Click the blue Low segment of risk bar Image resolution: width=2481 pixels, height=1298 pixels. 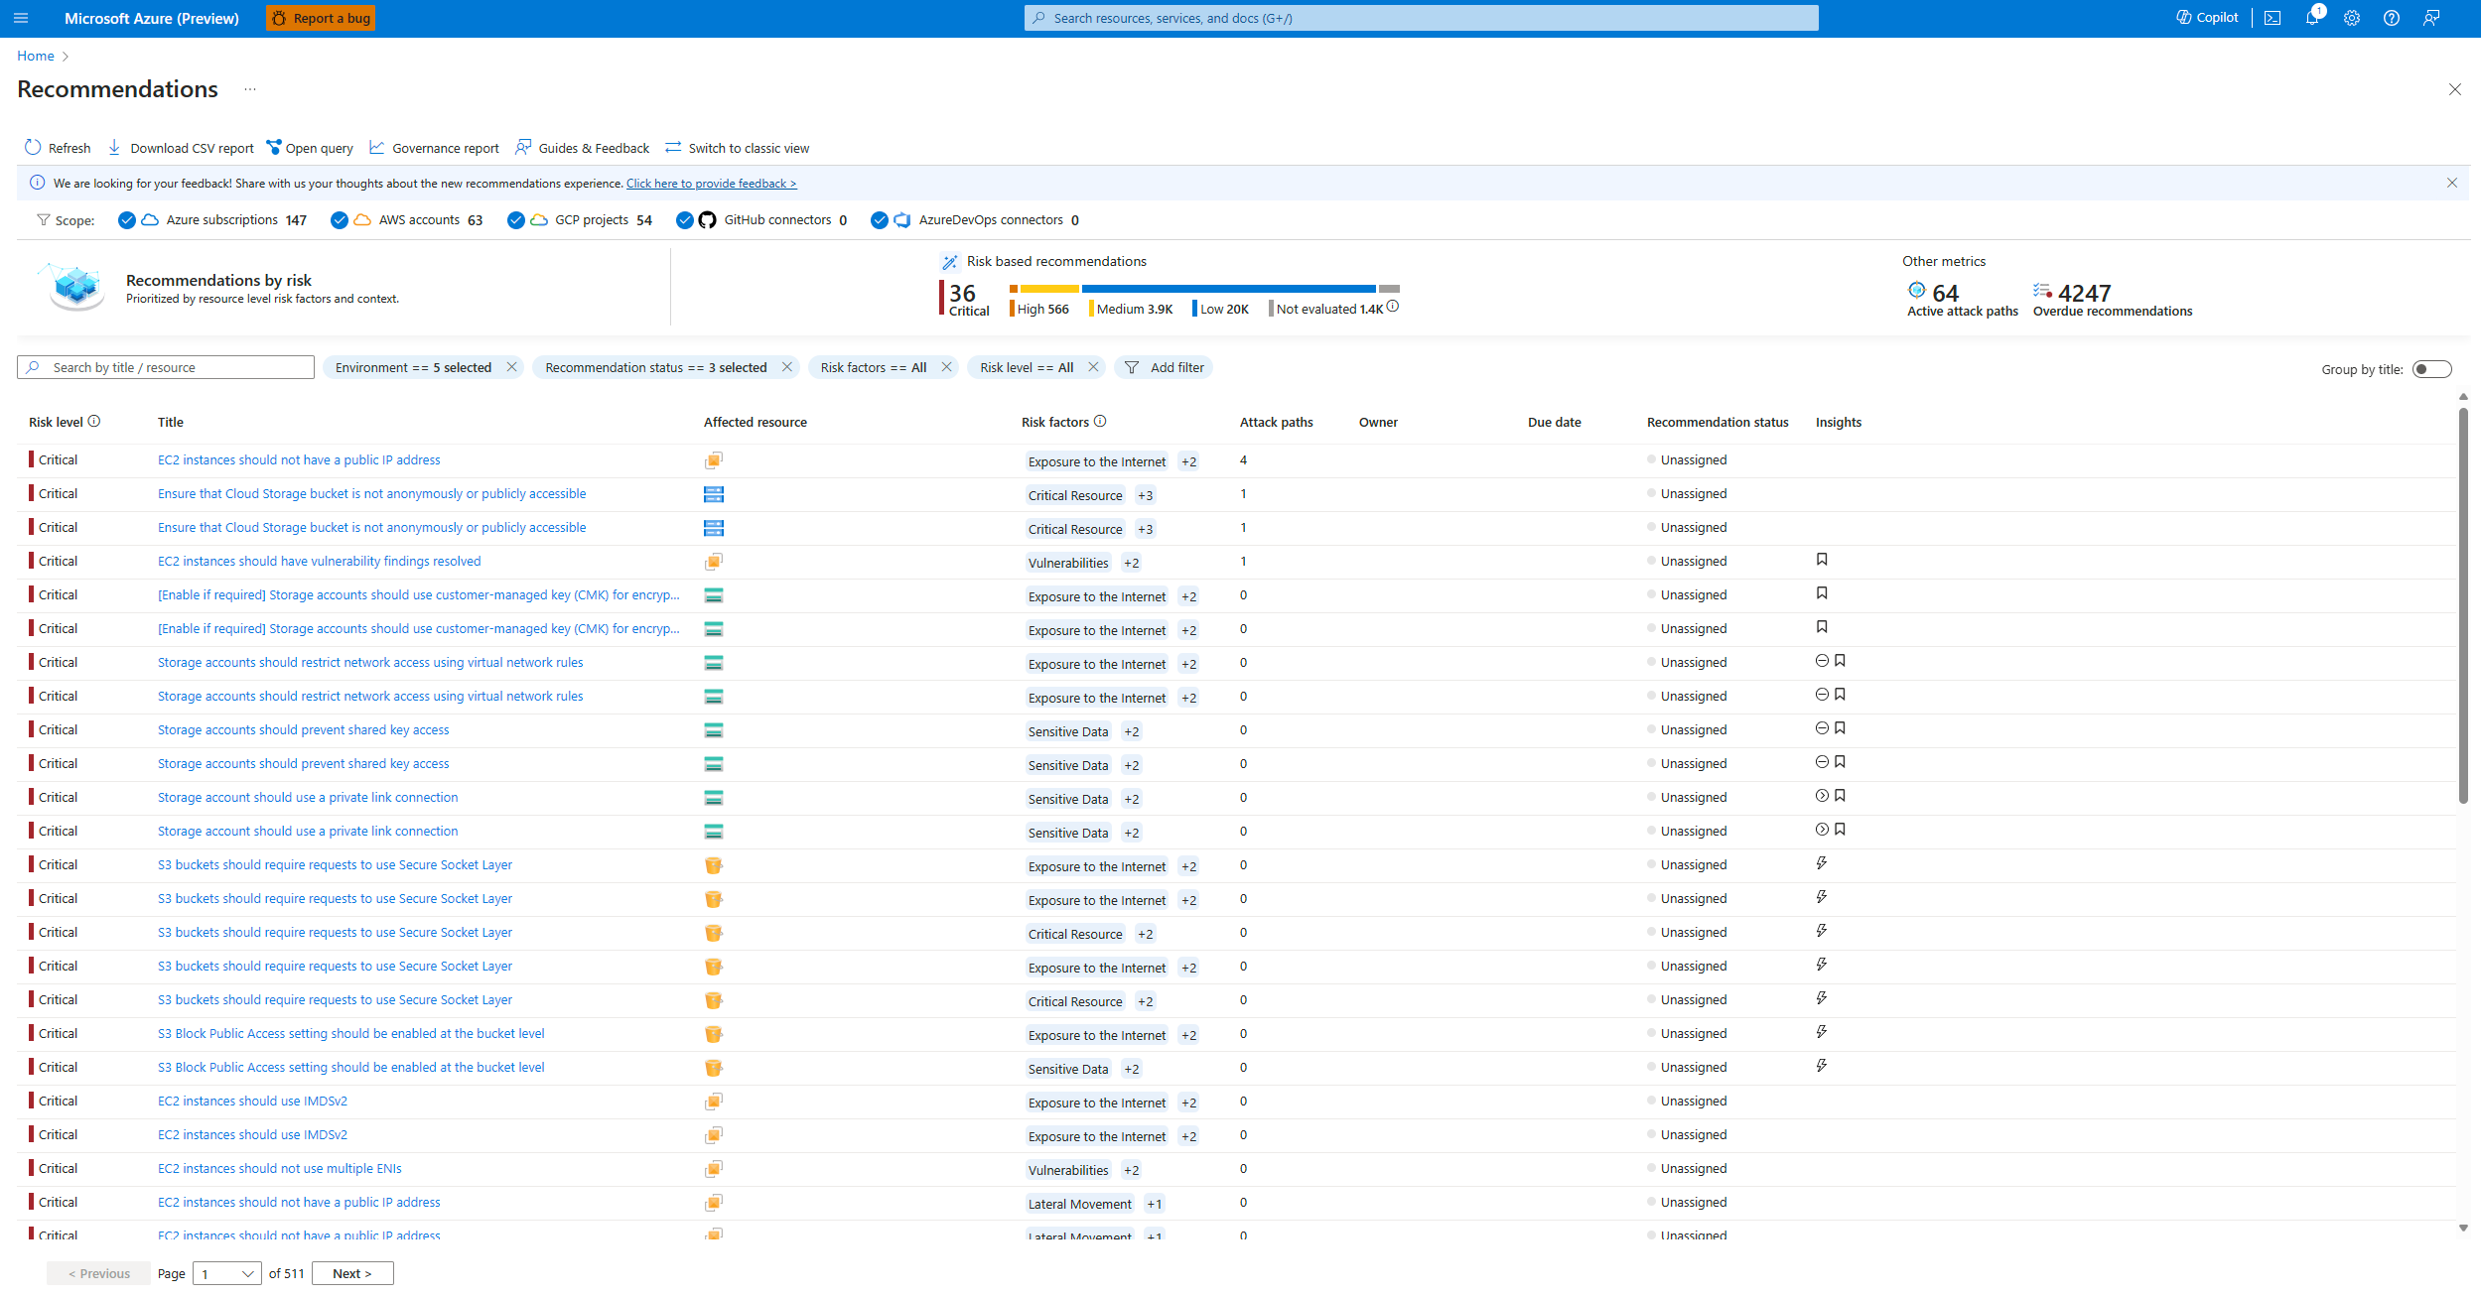[1228, 289]
